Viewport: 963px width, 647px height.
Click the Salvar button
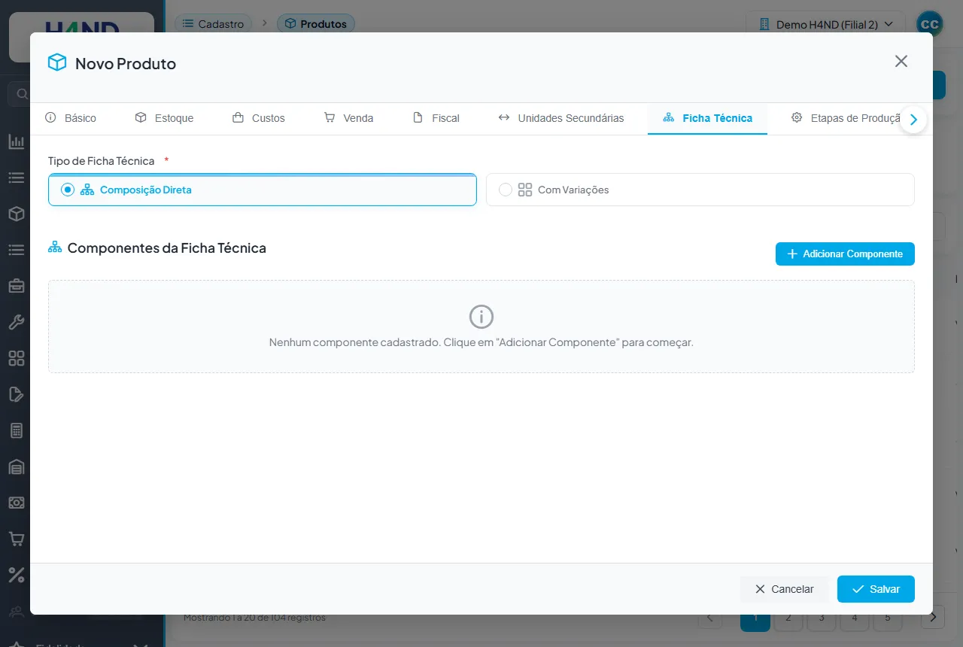click(876, 589)
